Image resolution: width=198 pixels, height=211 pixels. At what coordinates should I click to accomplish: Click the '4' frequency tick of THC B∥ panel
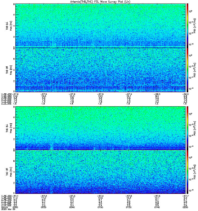[14, 172]
